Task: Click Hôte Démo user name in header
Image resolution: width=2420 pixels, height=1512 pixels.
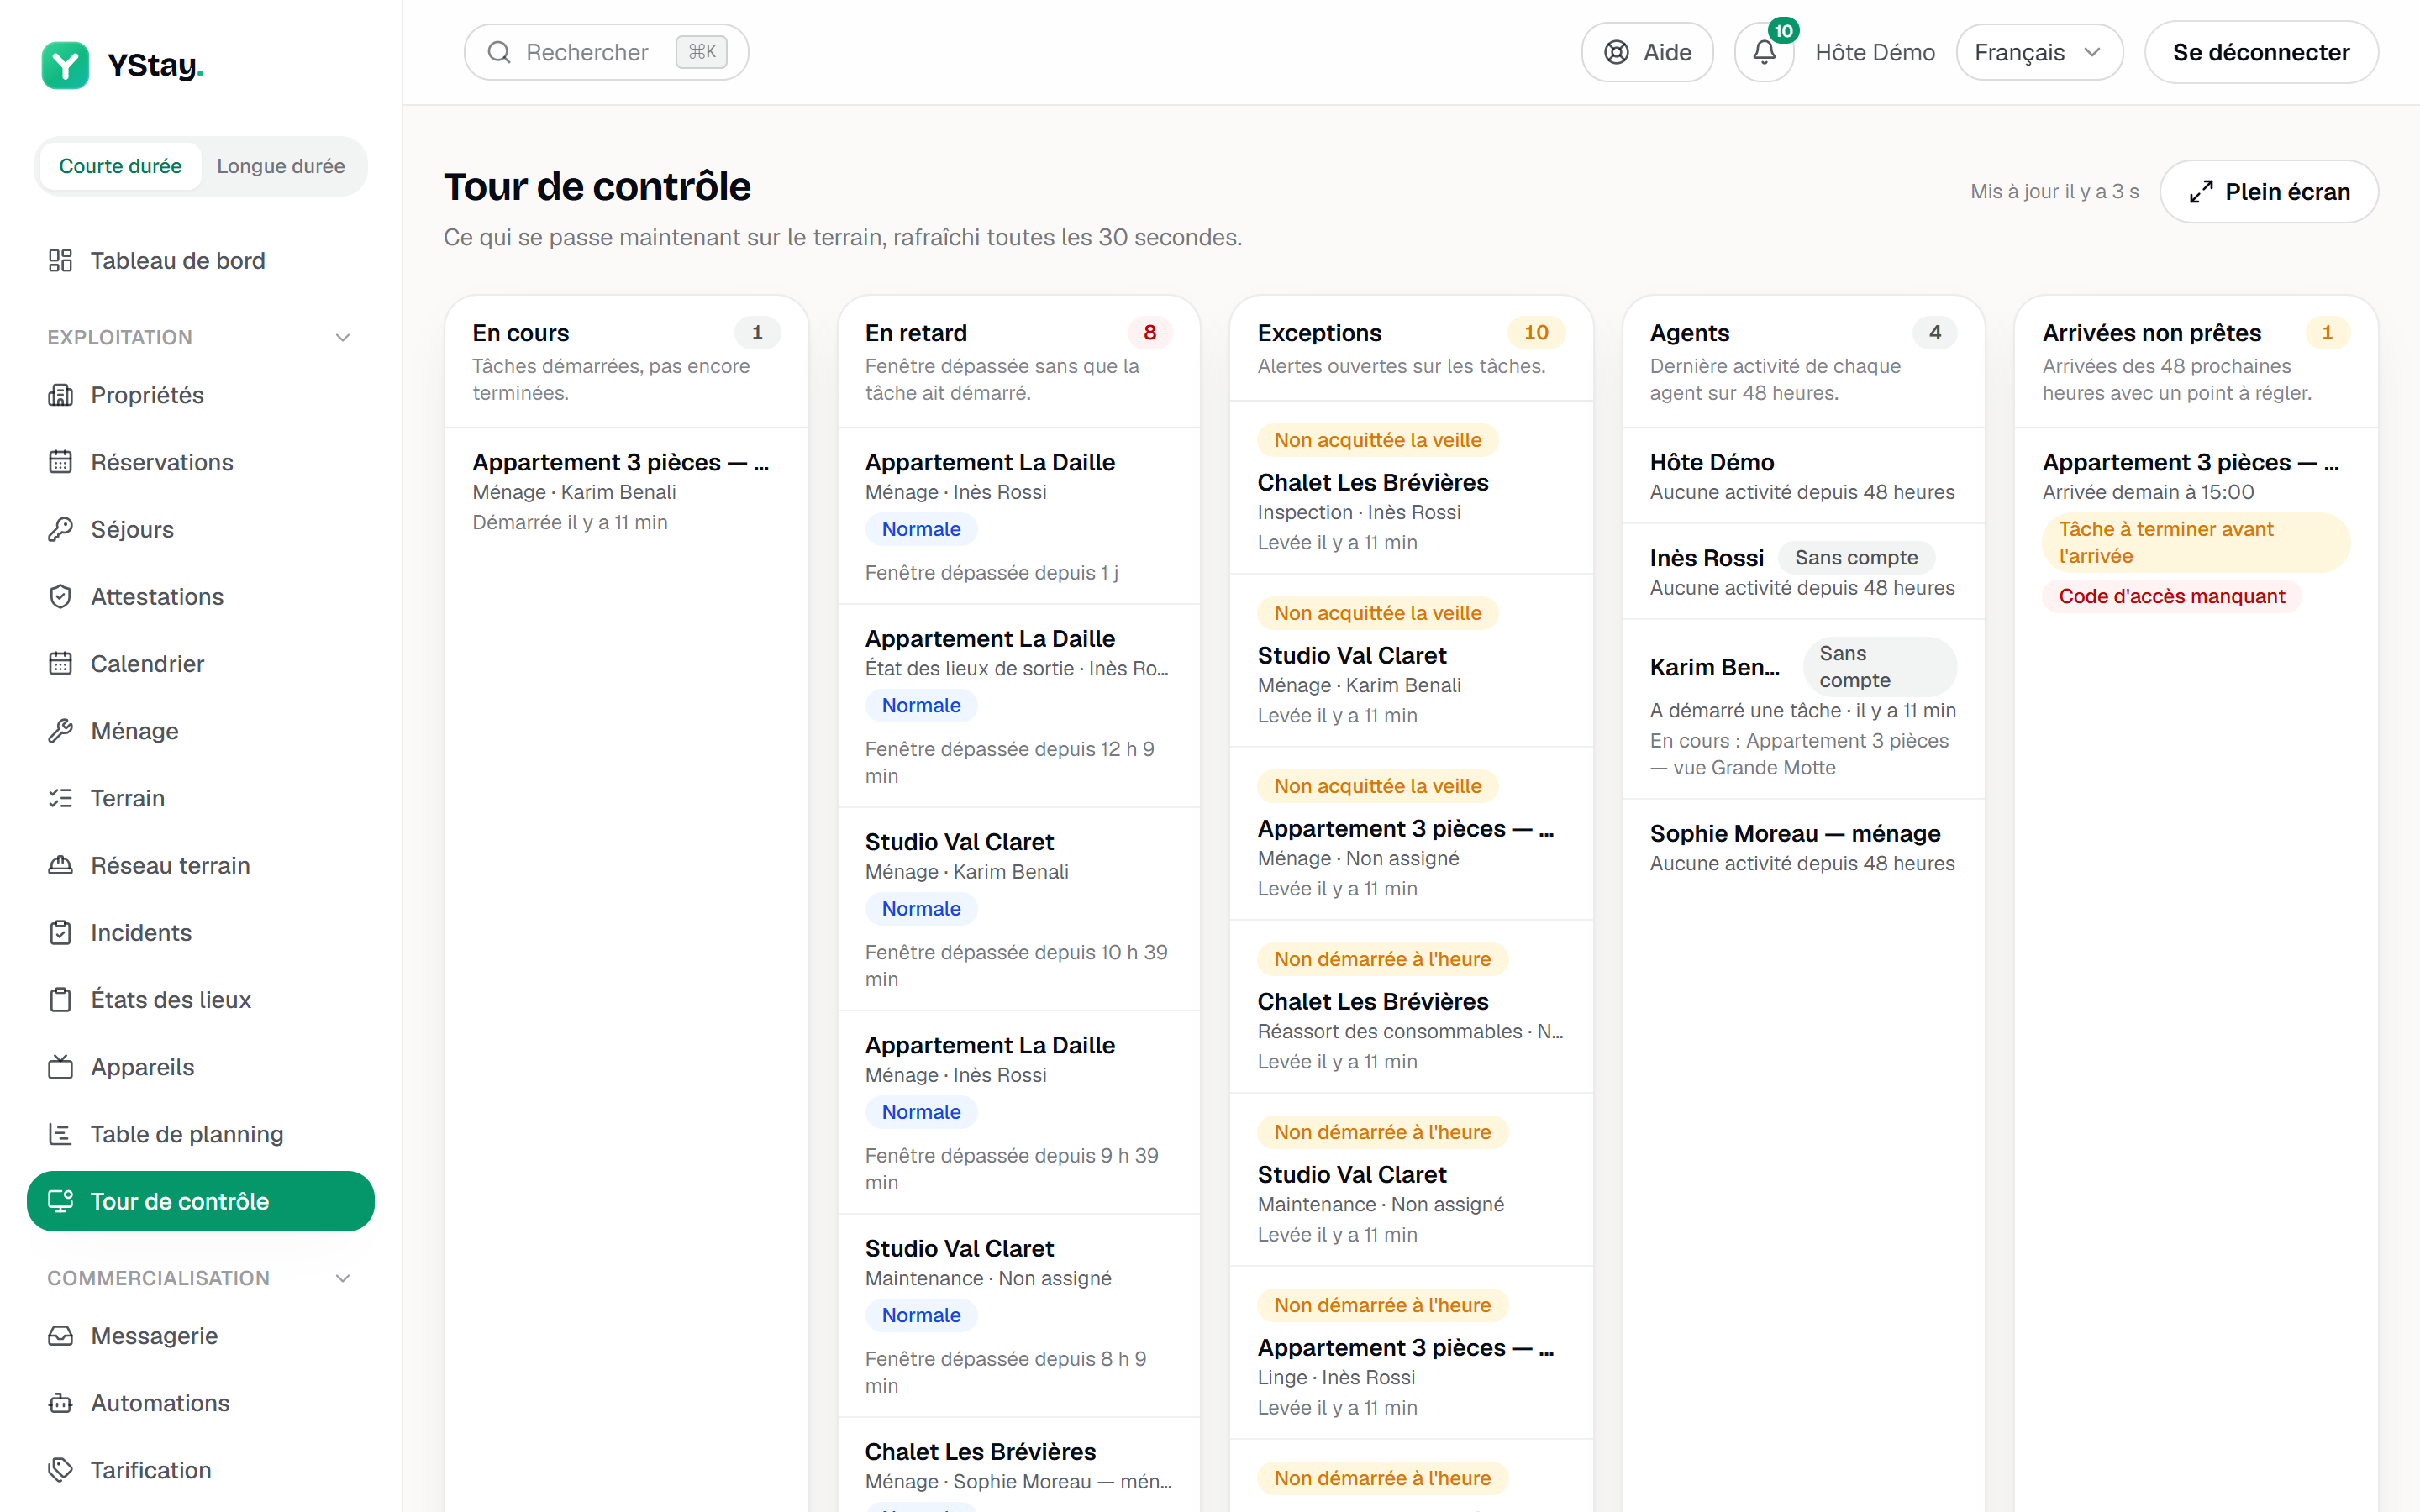Action: click(1875, 52)
